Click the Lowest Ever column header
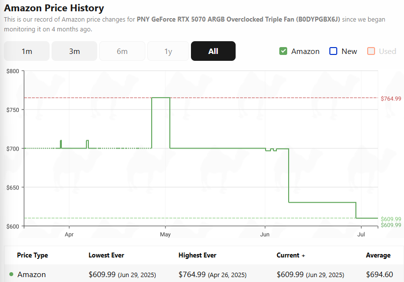 click(106, 255)
